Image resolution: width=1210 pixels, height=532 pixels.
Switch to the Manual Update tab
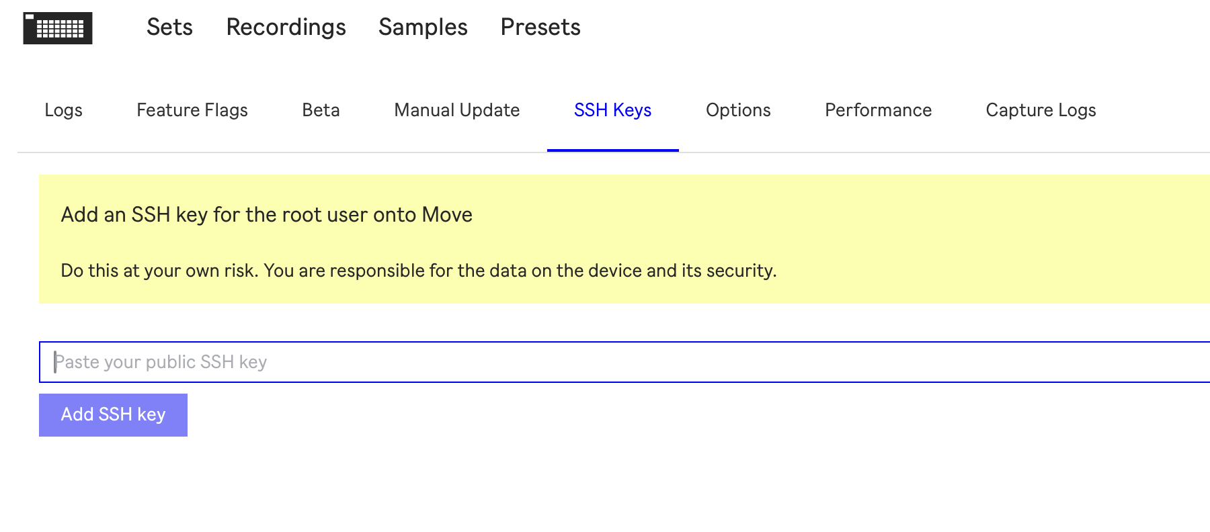(x=457, y=110)
